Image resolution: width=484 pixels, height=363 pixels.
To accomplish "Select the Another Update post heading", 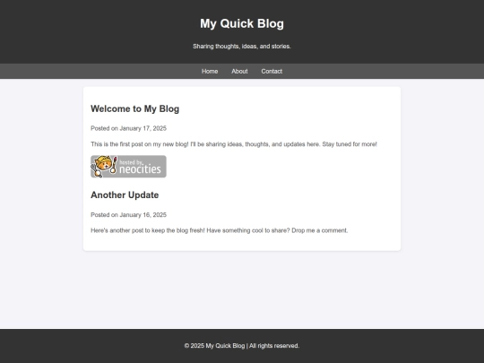I will coord(125,195).
